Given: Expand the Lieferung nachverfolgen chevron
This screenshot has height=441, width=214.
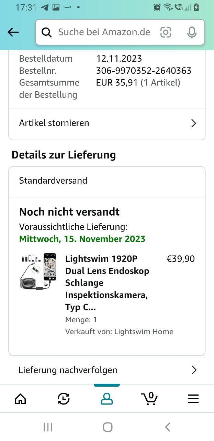Looking at the screenshot, I should (194, 370).
